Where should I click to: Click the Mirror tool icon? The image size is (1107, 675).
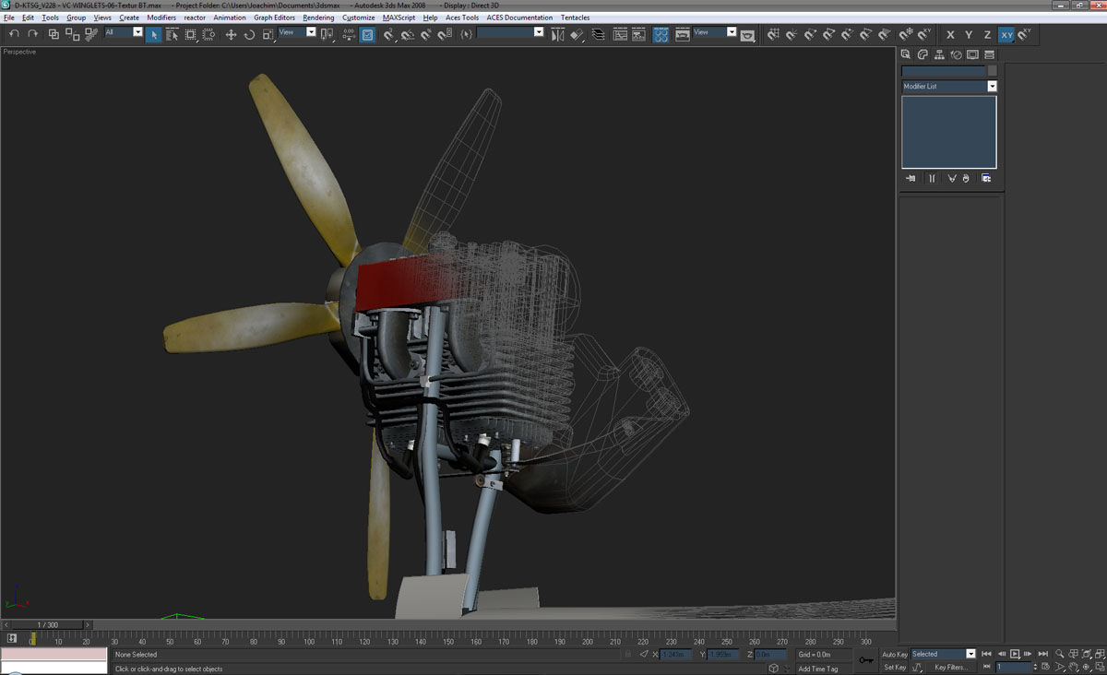click(x=557, y=34)
